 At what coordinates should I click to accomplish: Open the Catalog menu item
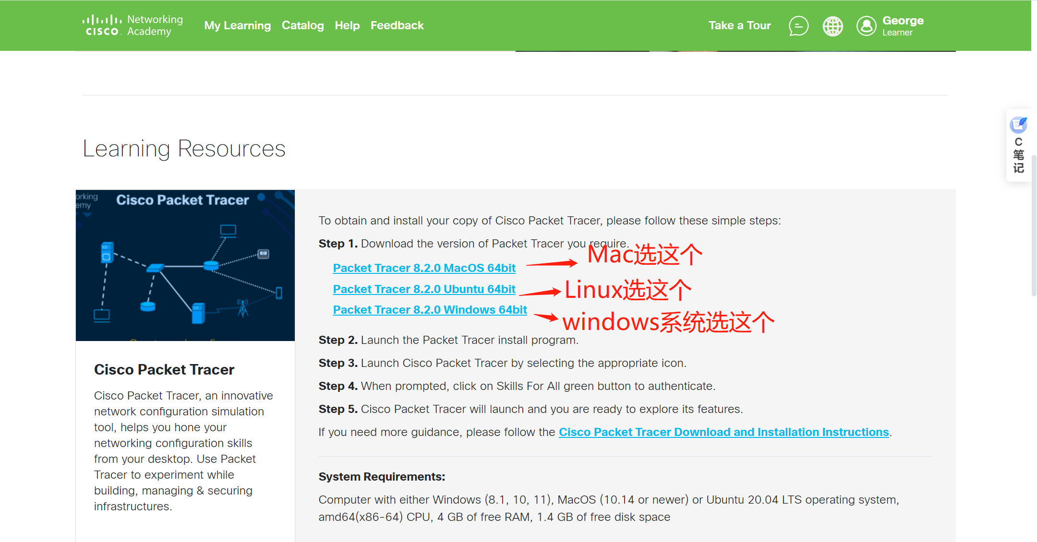302,25
